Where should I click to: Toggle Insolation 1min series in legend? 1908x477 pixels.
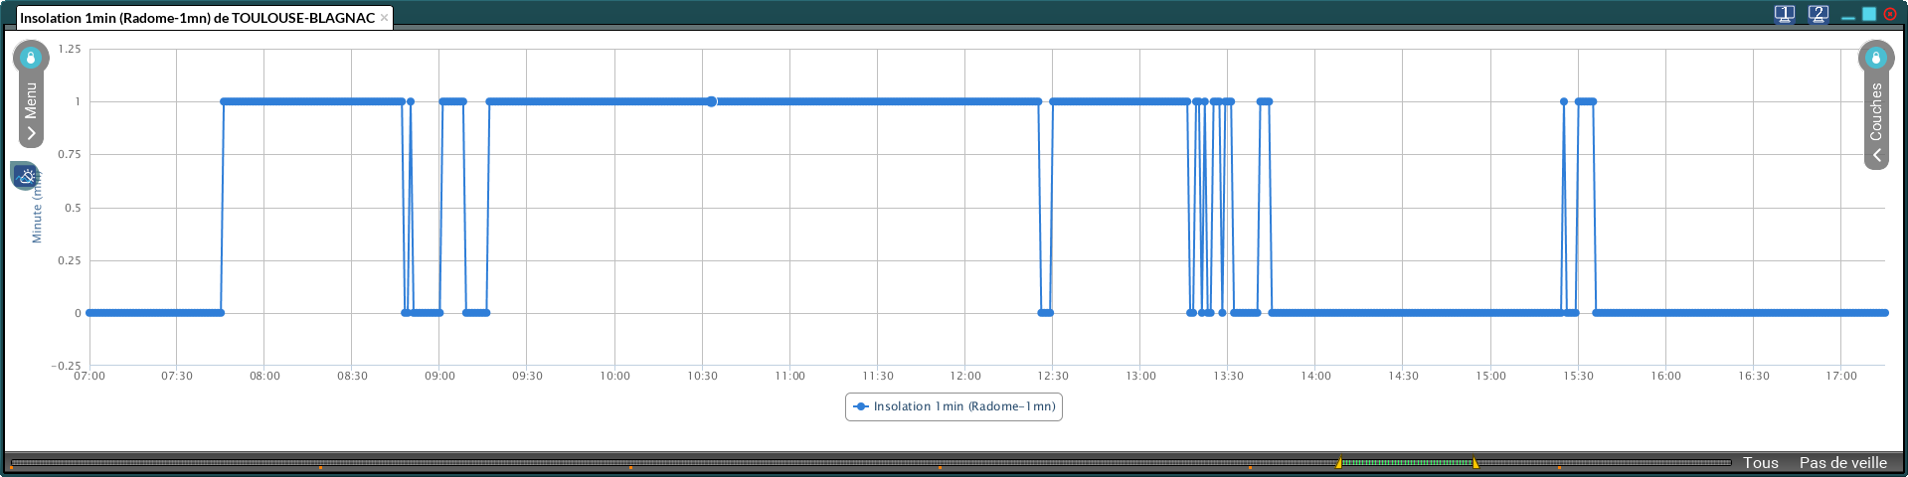[954, 406]
